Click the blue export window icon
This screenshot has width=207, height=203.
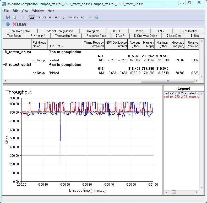pos(96,17)
